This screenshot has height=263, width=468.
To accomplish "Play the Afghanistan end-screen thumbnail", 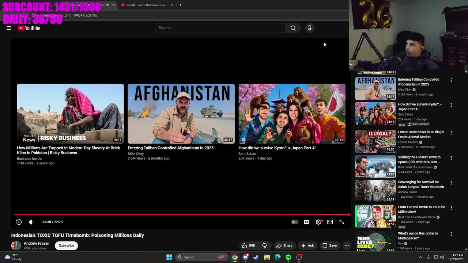I will click(181, 114).
